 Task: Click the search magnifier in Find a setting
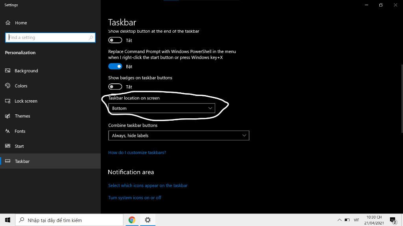point(91,37)
